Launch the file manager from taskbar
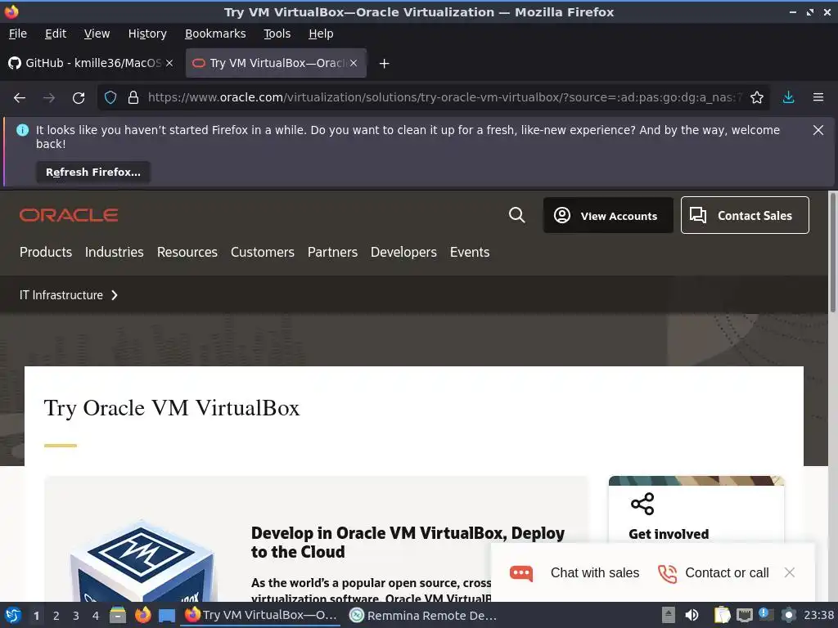Screen dimensions: 838x628 pos(118,615)
